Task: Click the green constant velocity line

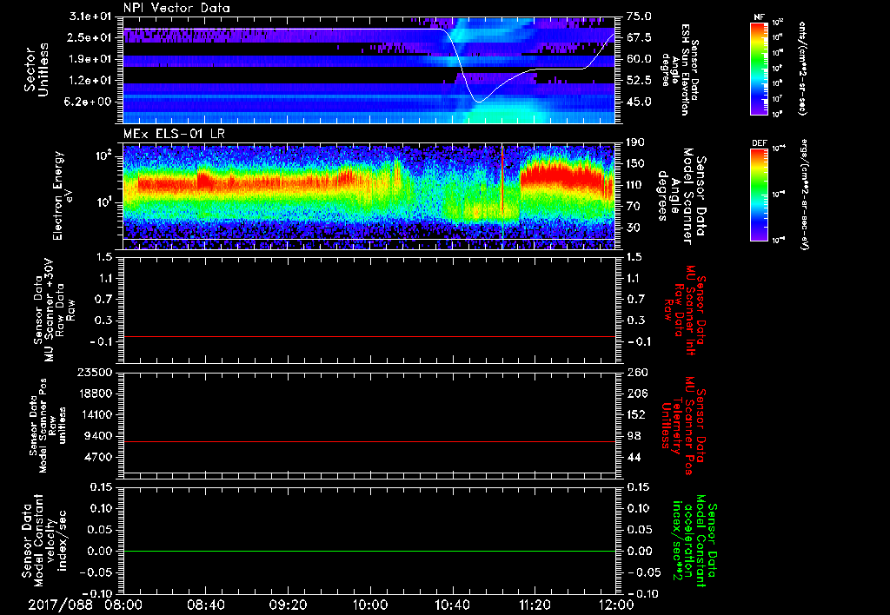Action: pos(369,552)
